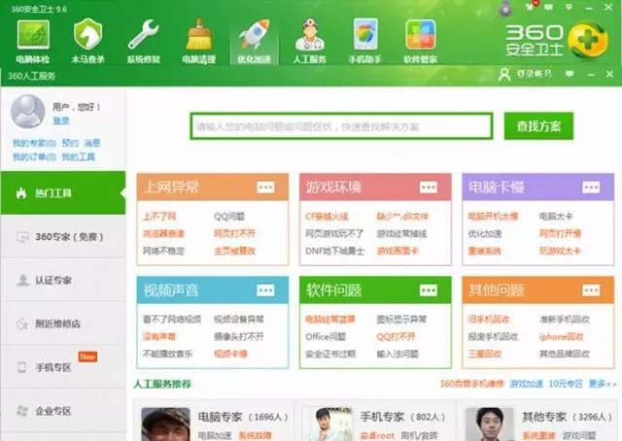The width and height of the screenshot is (622, 441).
Task: Click 登录帐号 in the service title bar
Action: click(534, 74)
